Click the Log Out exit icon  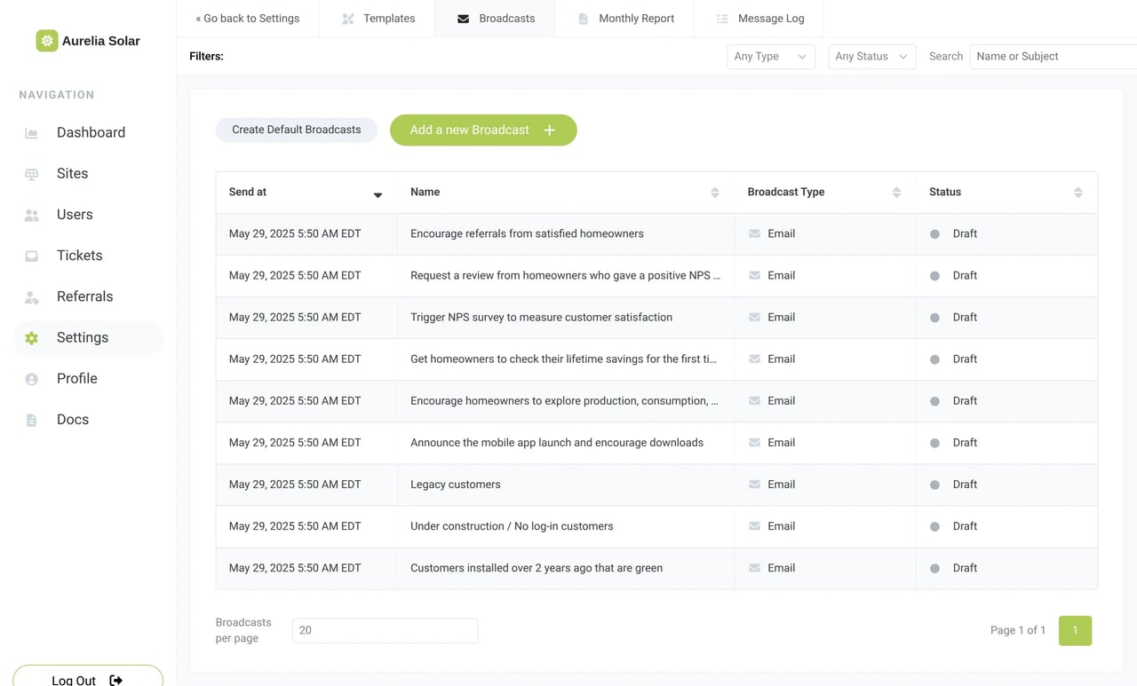point(115,681)
